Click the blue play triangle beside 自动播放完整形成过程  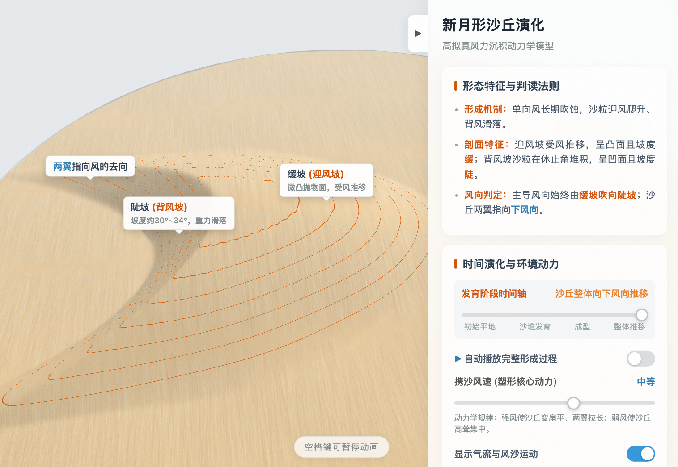click(x=458, y=359)
